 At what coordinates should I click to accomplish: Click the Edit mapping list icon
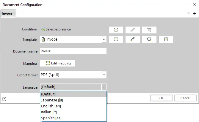pos(48,63)
